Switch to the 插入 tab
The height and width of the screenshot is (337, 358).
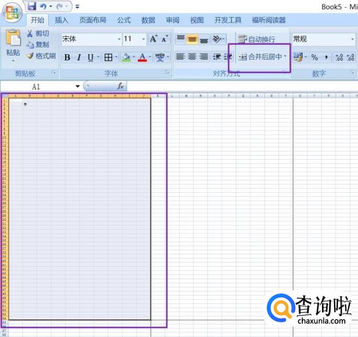(x=61, y=20)
